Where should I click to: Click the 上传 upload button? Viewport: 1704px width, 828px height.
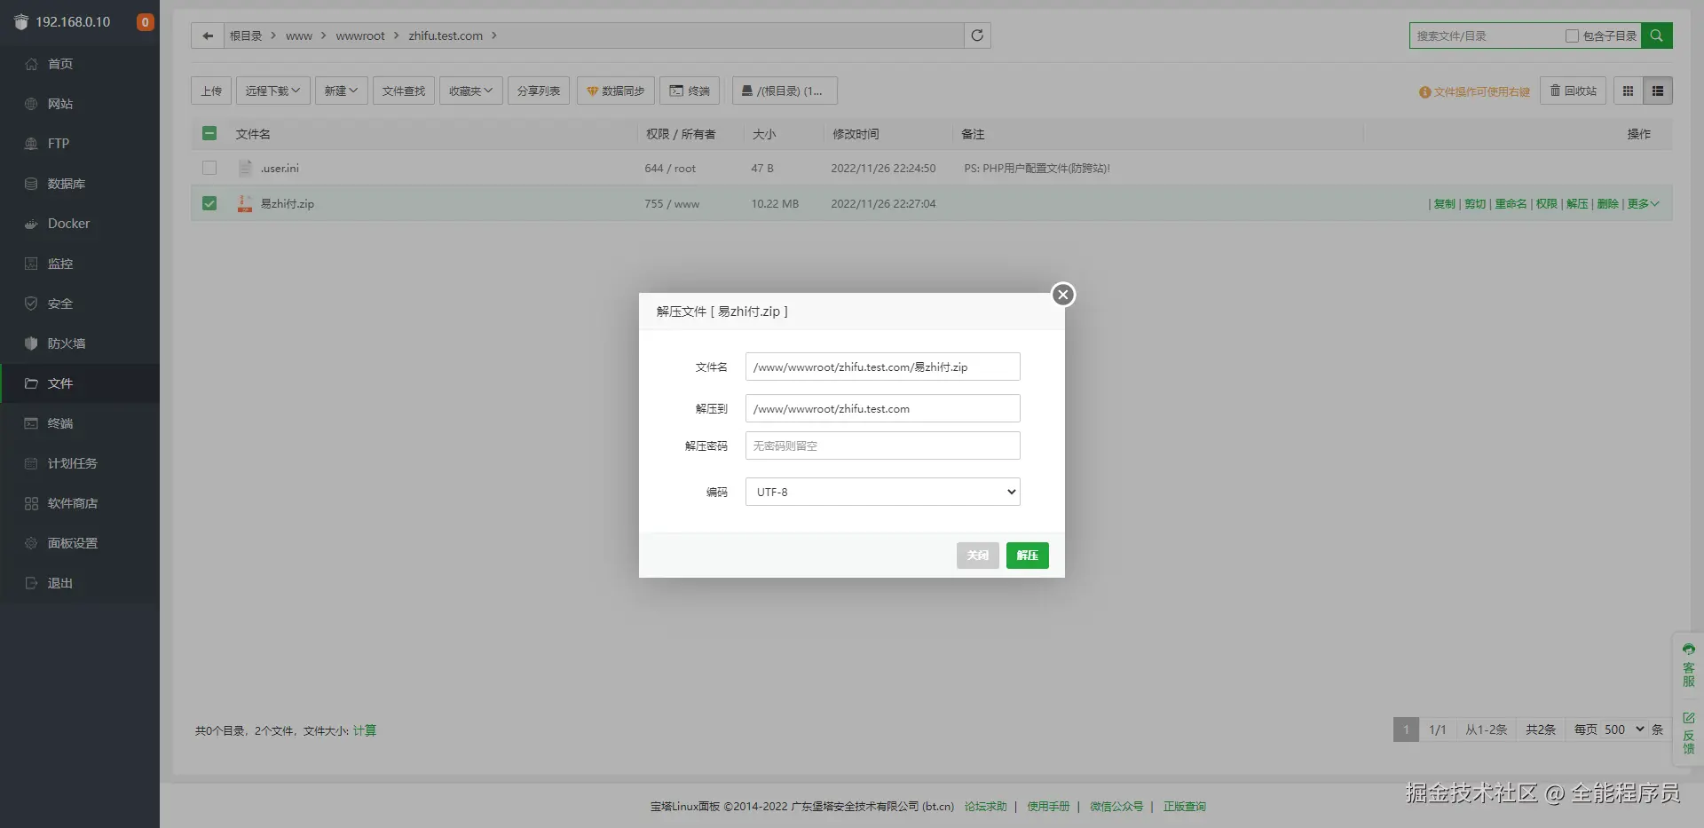(x=211, y=91)
